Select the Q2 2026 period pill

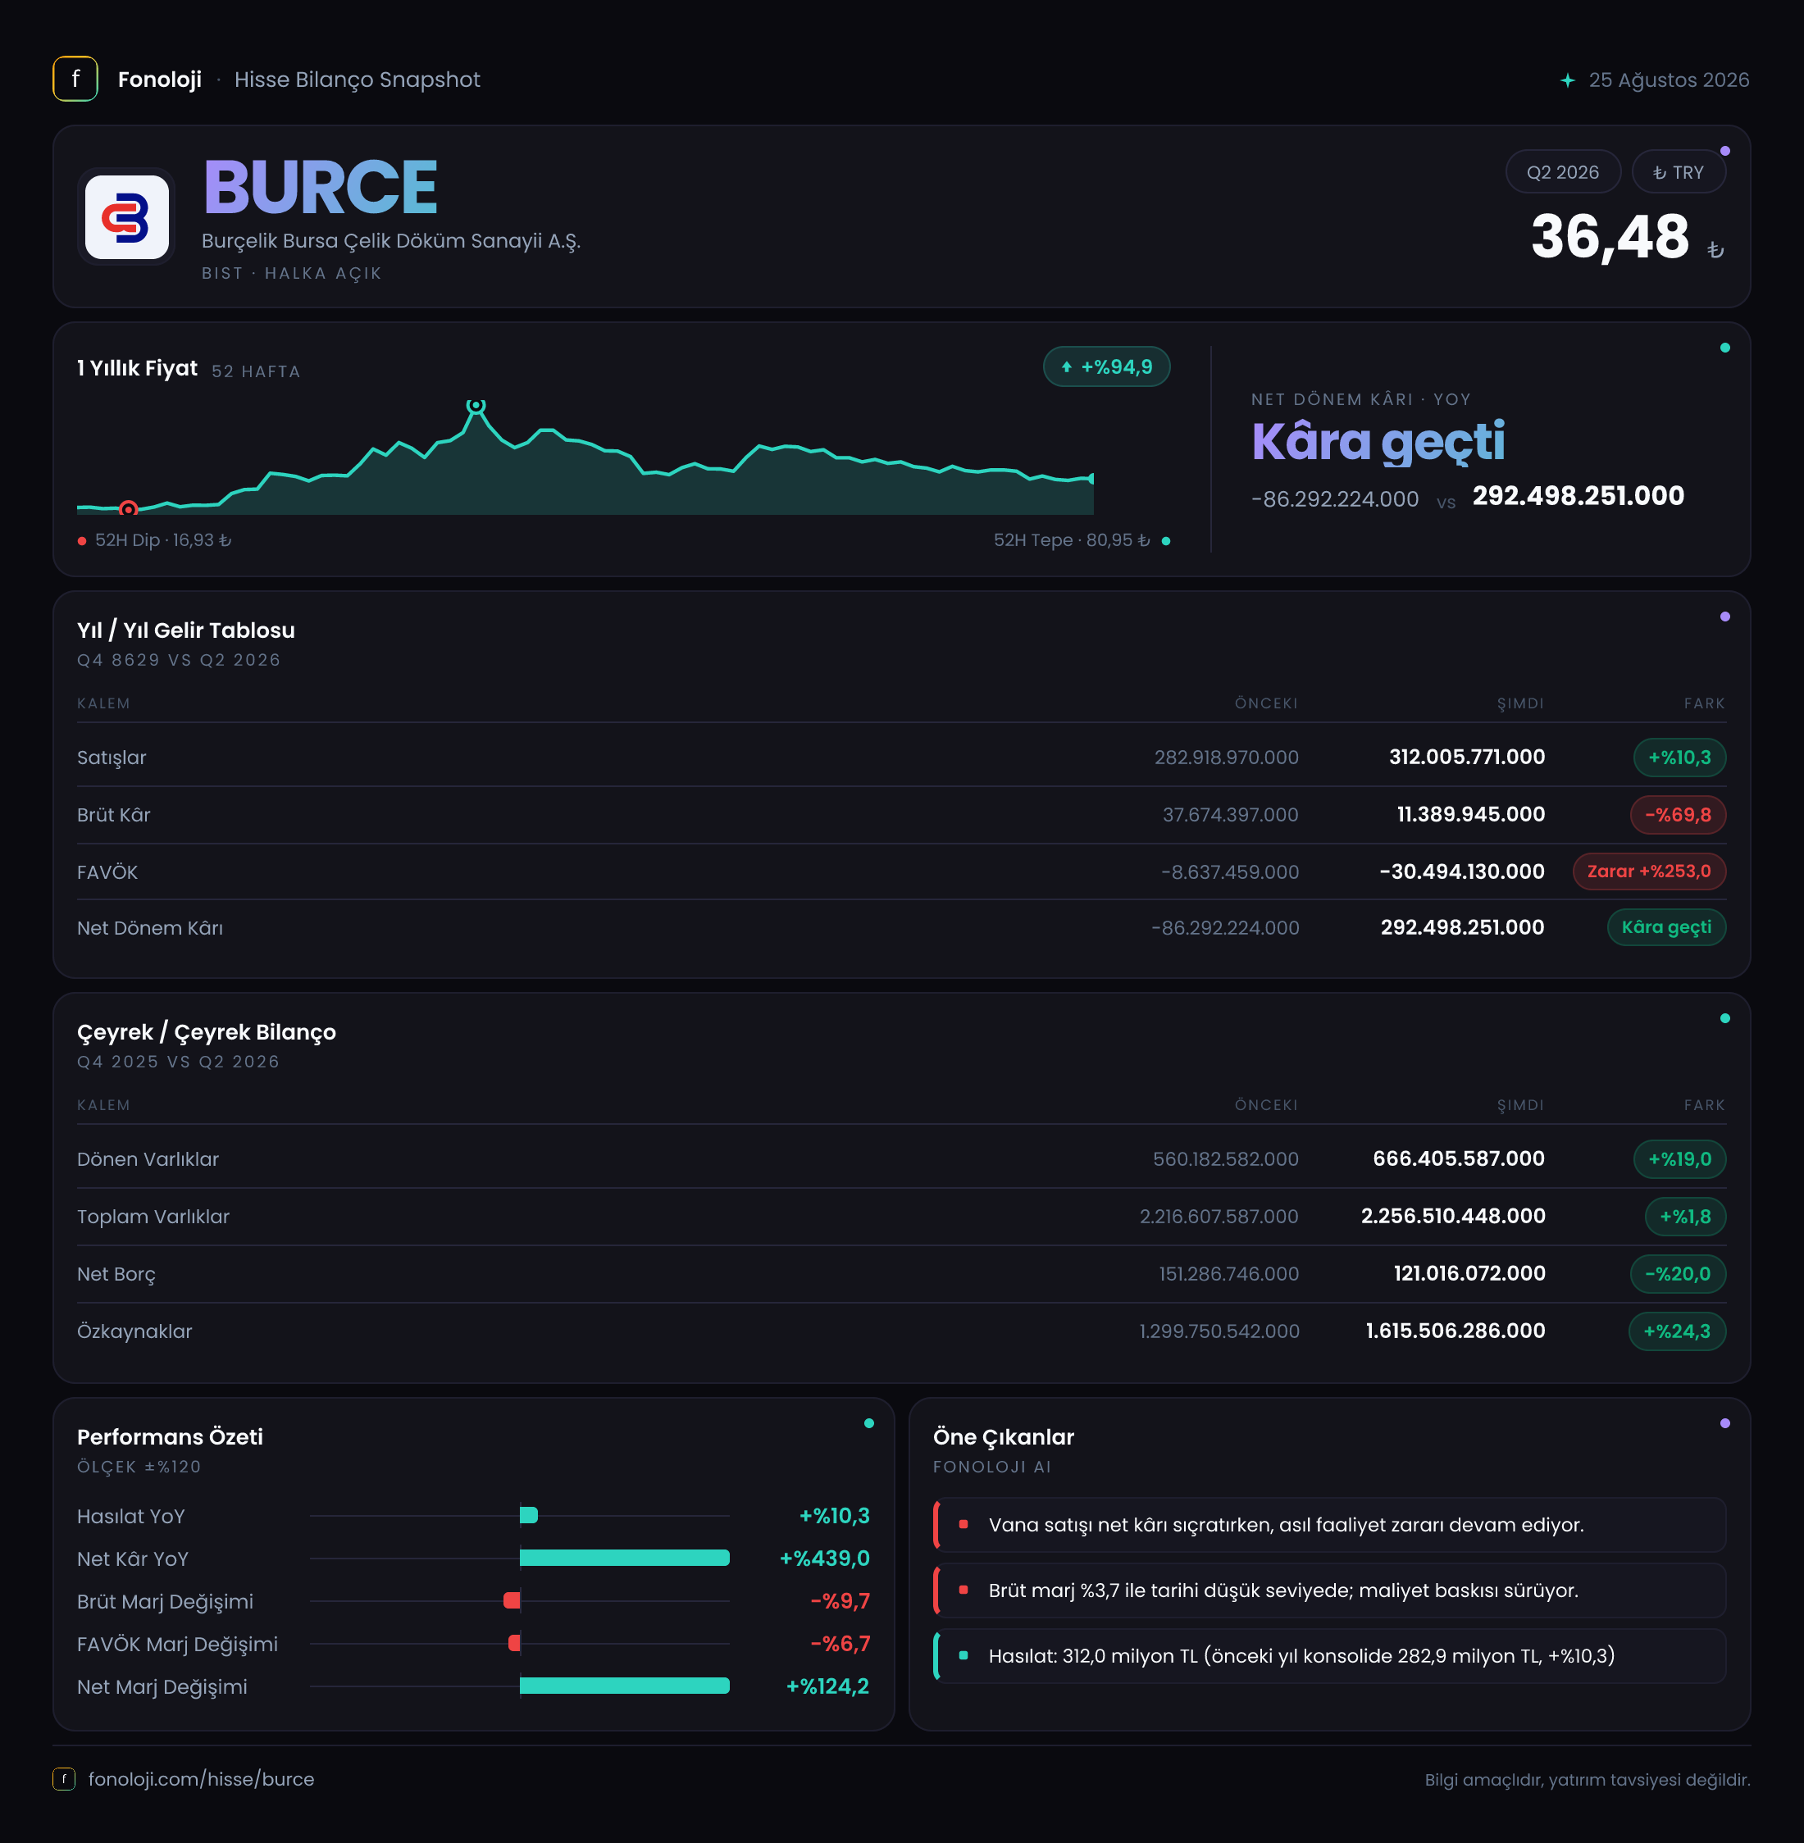point(1562,172)
